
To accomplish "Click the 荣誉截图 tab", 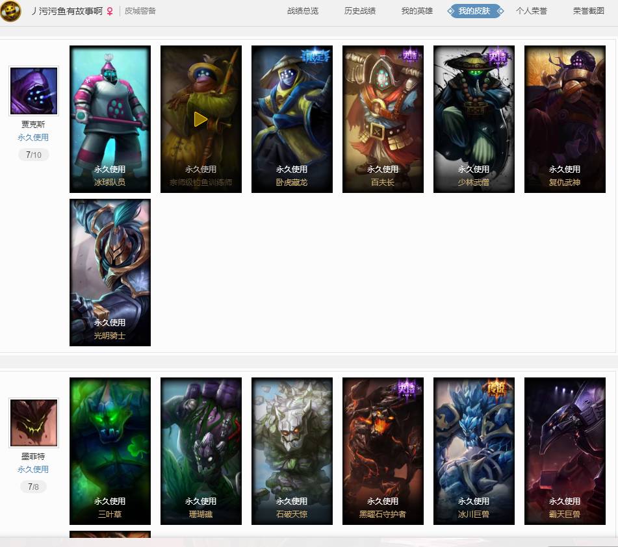I will (589, 11).
